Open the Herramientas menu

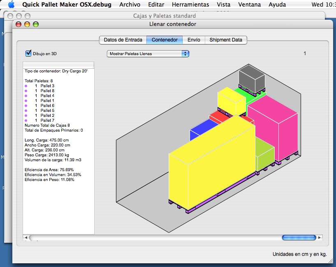tap(190, 5)
